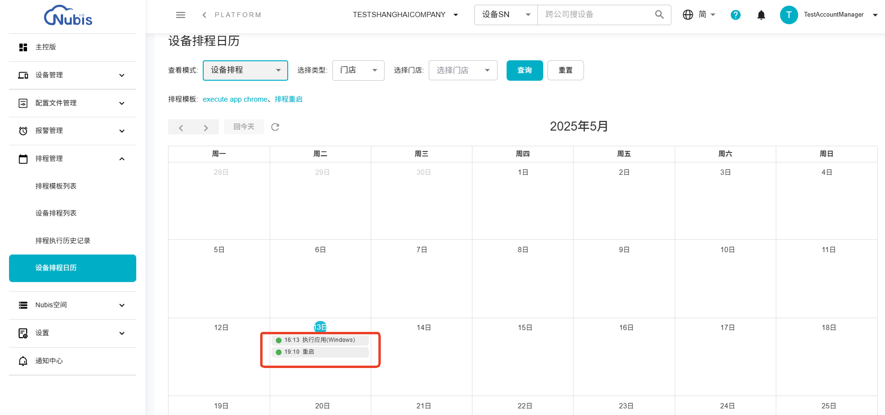Collapse the 排程管理 menu
This screenshot has height=415, width=885.
122,159
